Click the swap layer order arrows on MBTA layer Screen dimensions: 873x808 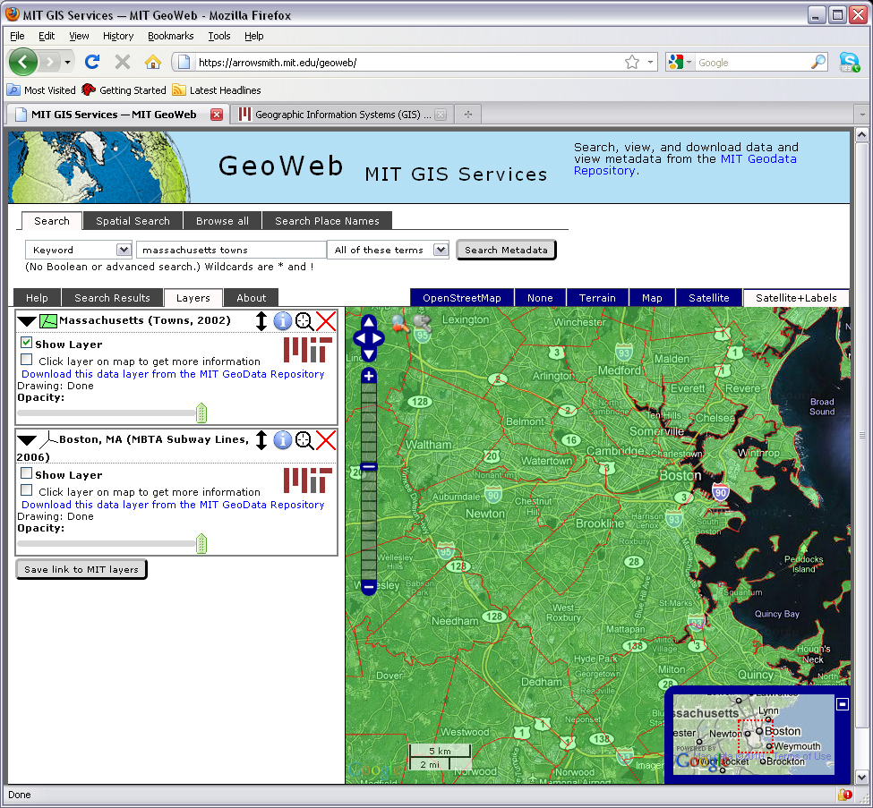pos(261,440)
